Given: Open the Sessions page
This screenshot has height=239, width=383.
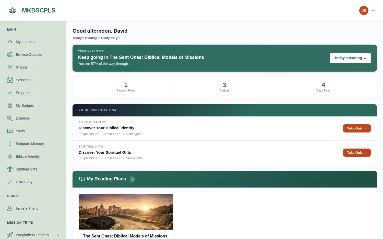Looking at the screenshot, I should [x=33, y=80].
